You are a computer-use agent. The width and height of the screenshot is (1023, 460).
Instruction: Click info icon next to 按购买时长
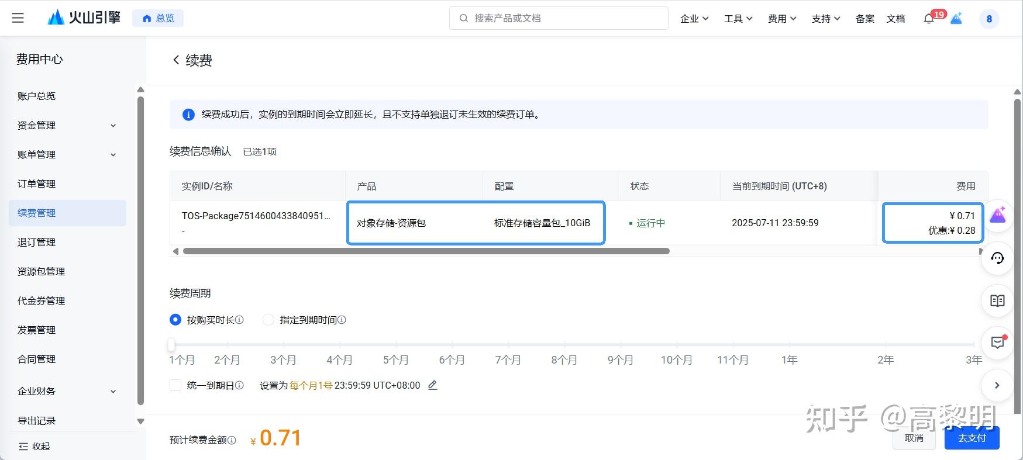point(239,320)
